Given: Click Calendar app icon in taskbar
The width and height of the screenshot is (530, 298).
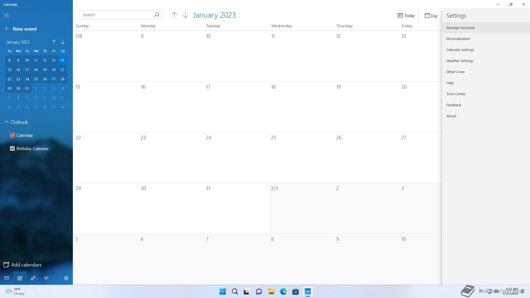Looking at the screenshot, I should pos(308,291).
